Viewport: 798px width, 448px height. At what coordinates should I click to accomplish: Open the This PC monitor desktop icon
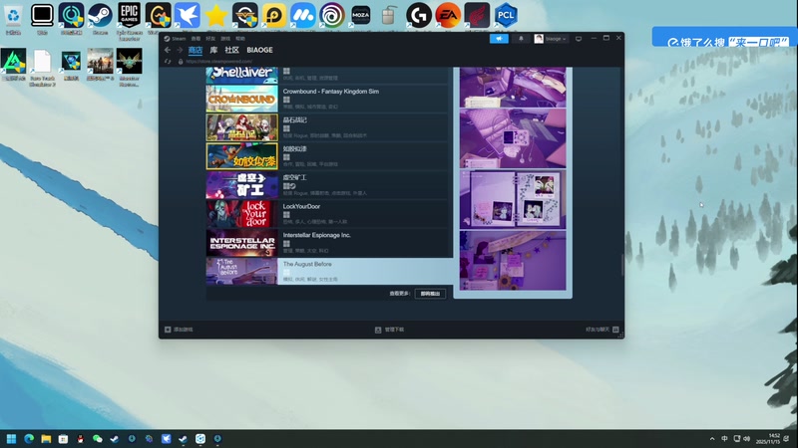click(x=42, y=18)
